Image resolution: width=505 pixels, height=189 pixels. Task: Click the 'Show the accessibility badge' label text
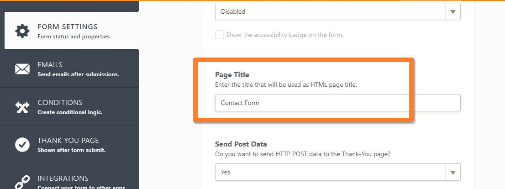tap(284, 35)
